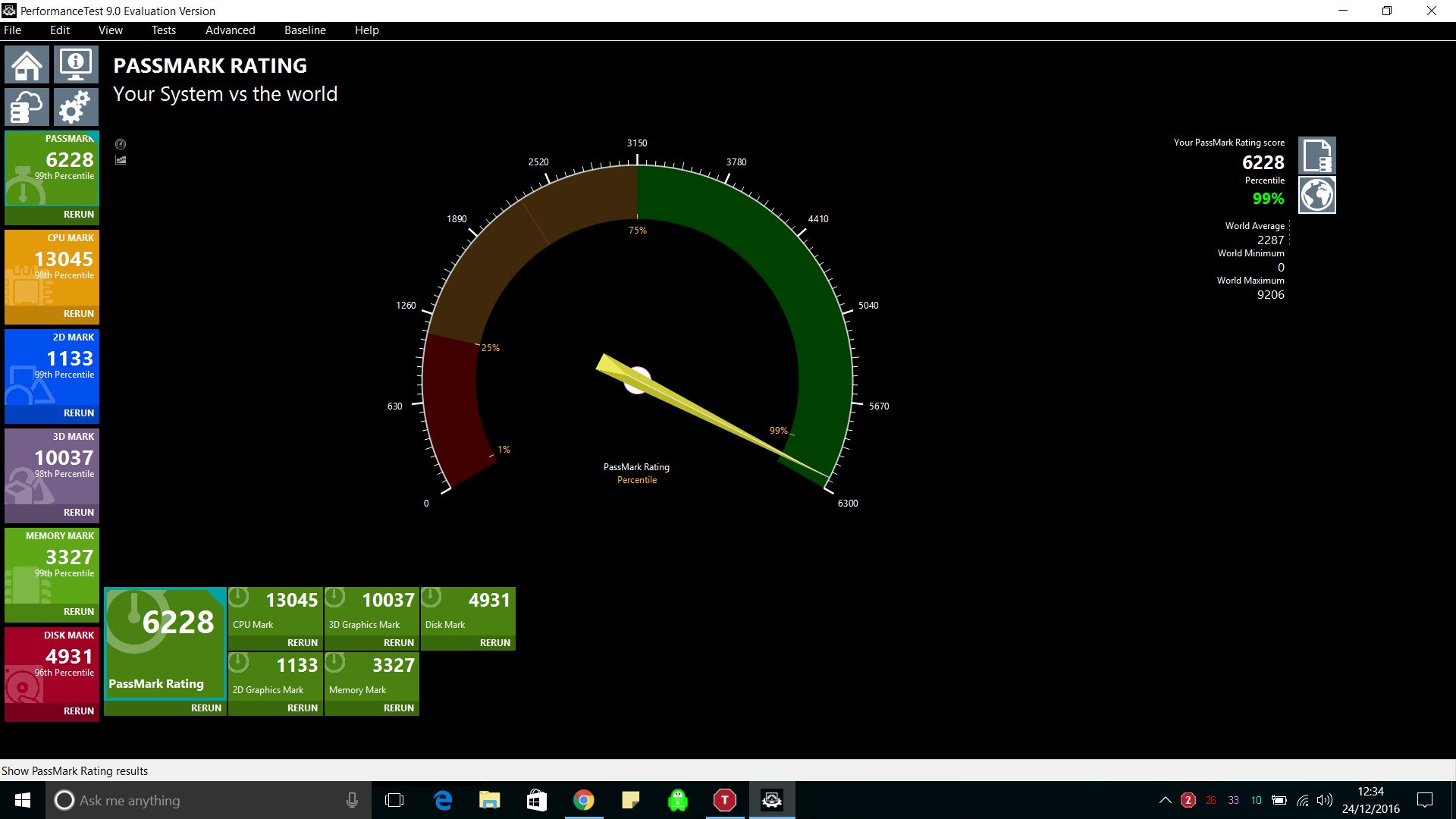Click PerformanceTest icon in taskbar
Image resolution: width=1456 pixels, height=819 pixels.
coord(772,800)
